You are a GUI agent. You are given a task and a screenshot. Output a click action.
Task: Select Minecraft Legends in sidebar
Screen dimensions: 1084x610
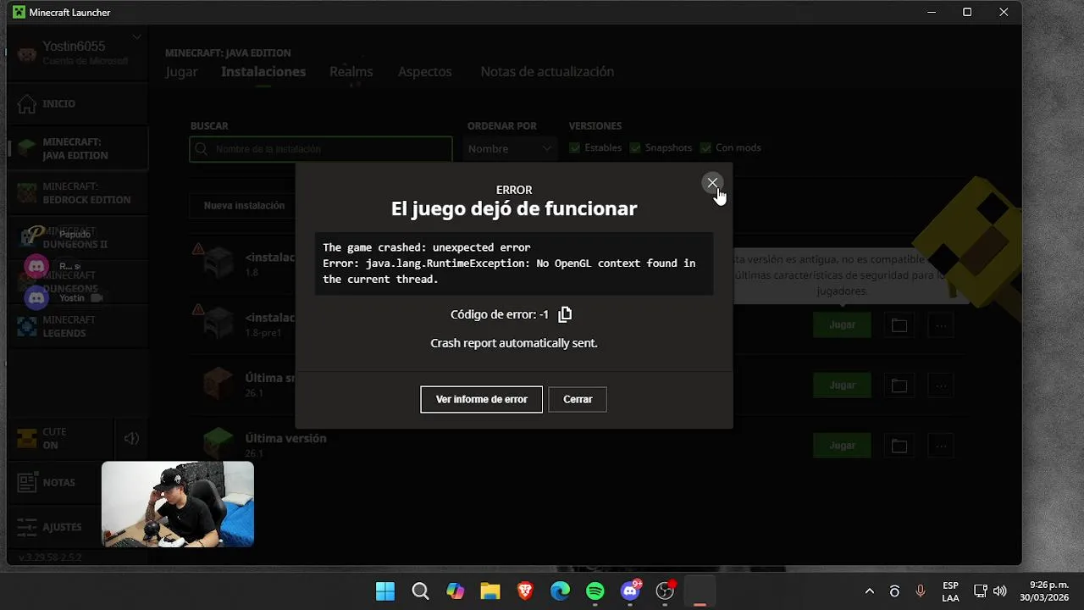[x=76, y=326]
